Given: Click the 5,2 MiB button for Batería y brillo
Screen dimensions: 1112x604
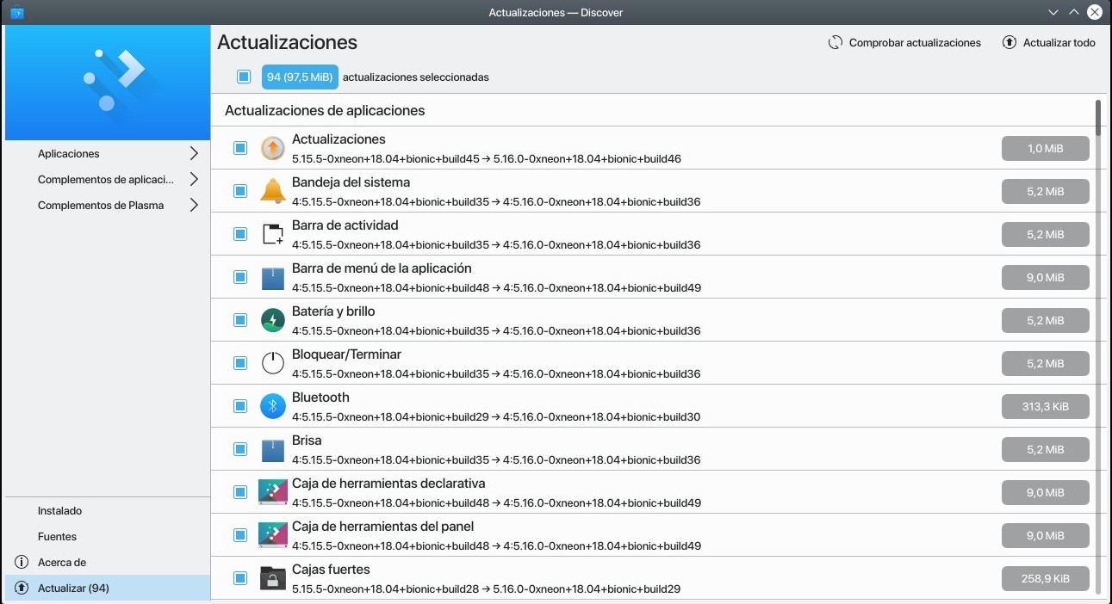Looking at the screenshot, I should (1045, 320).
